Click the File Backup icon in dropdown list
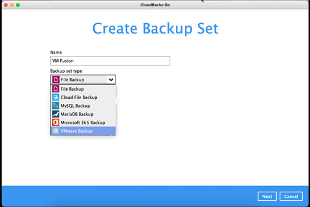This screenshot has width=310, height=207. coord(56,89)
